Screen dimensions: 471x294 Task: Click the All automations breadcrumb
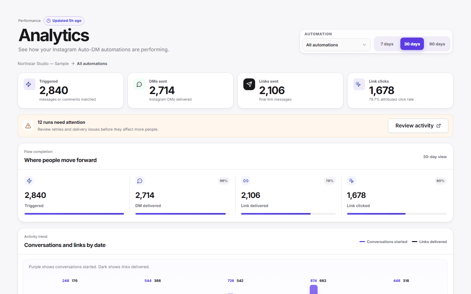click(92, 64)
